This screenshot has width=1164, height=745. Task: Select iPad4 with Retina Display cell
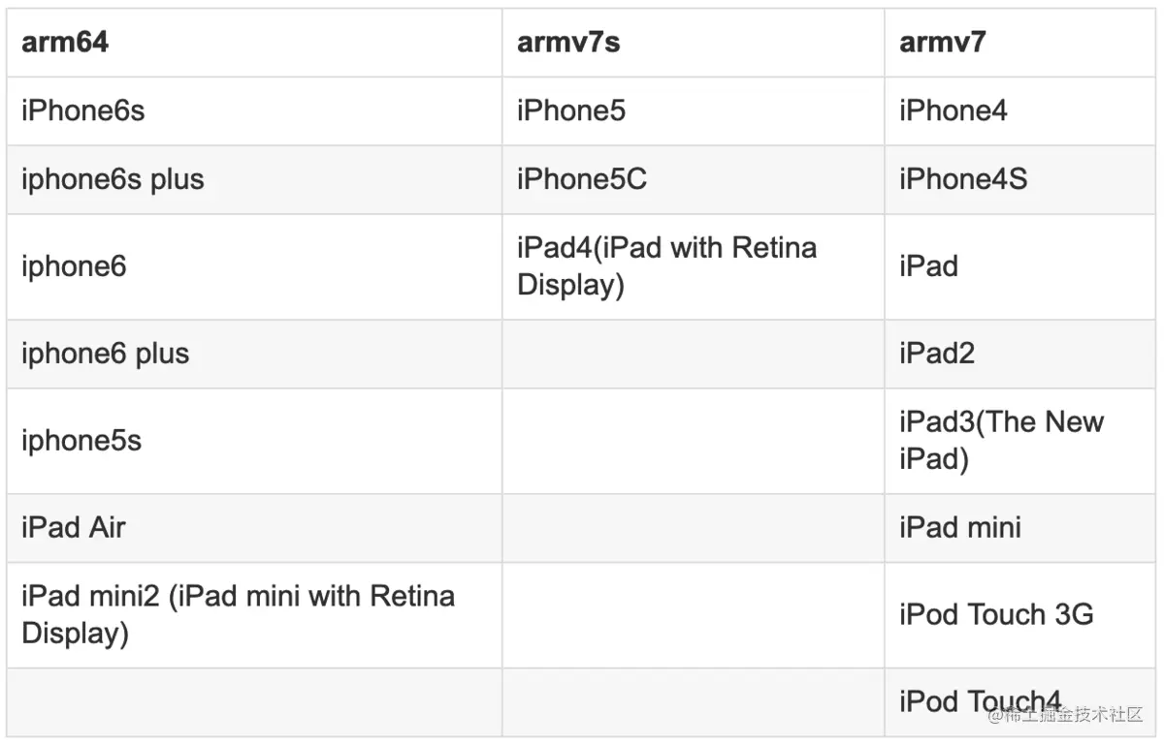666,266
